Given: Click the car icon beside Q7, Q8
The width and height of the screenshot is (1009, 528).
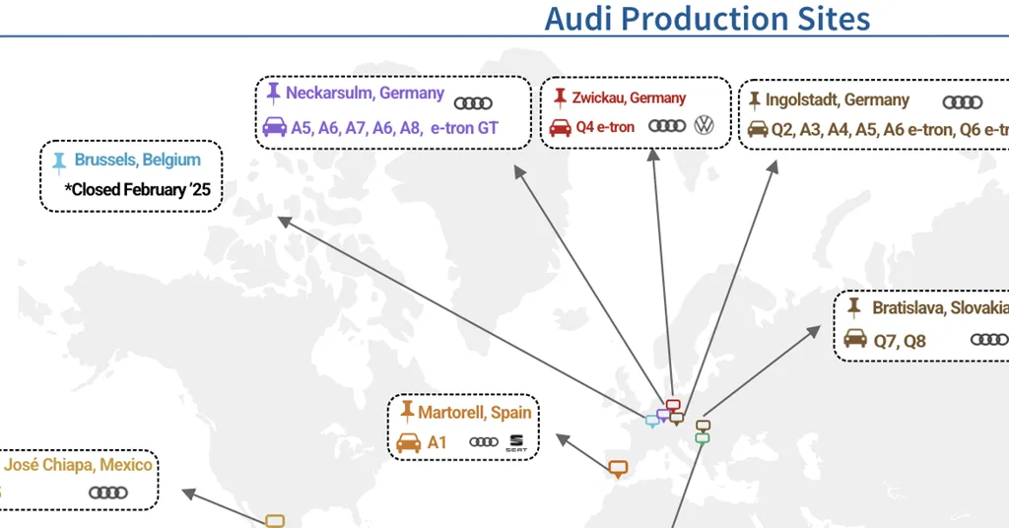Looking at the screenshot, I should 855,338.
